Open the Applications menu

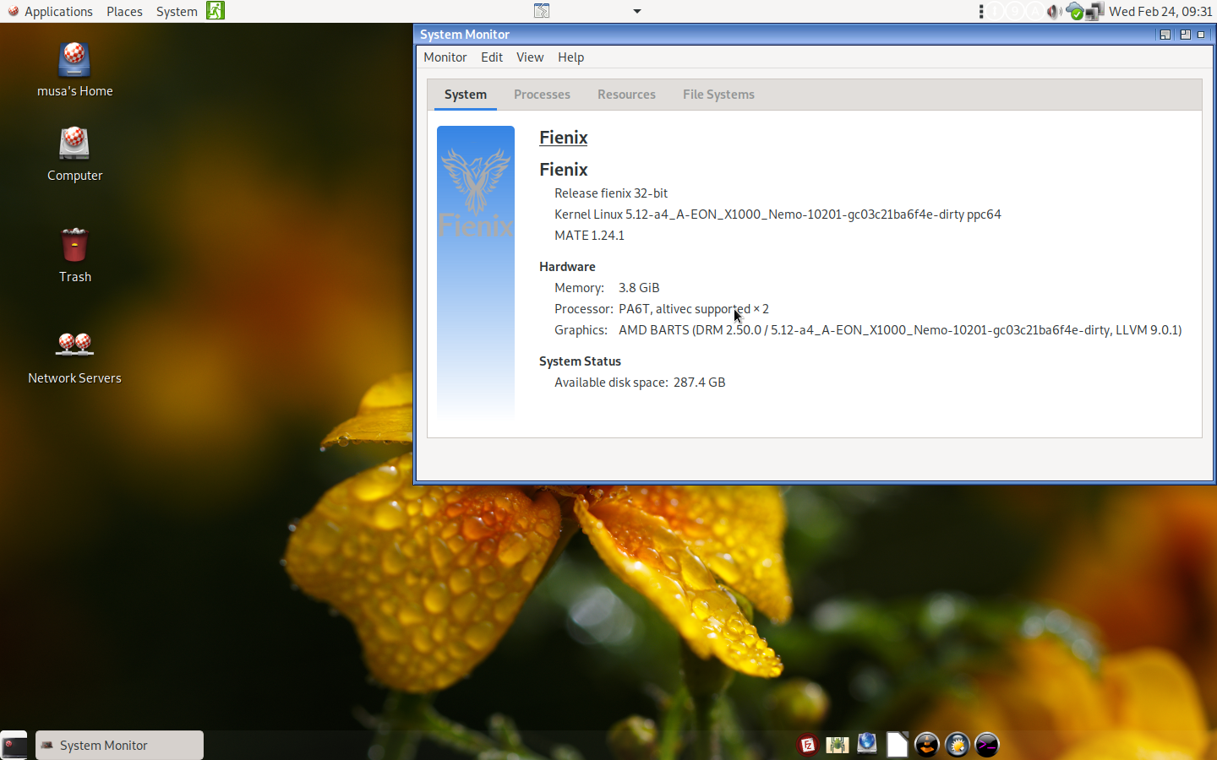pos(50,11)
